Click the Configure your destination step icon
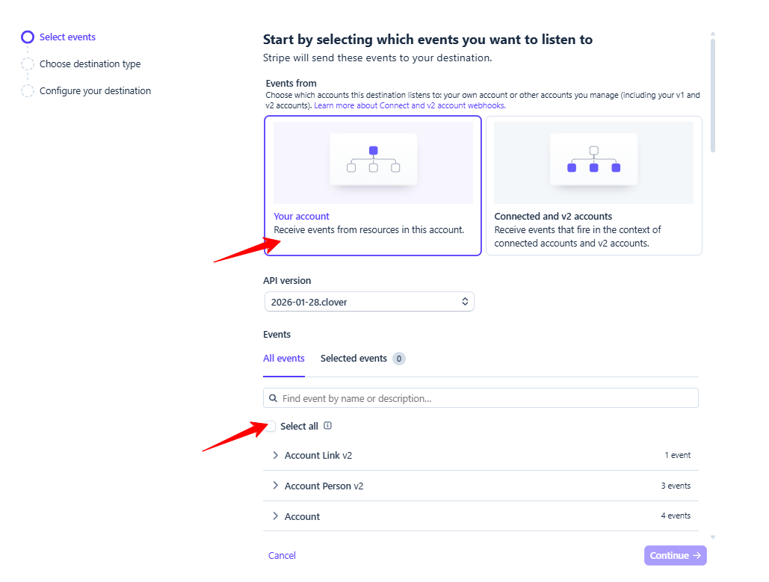 [x=28, y=91]
